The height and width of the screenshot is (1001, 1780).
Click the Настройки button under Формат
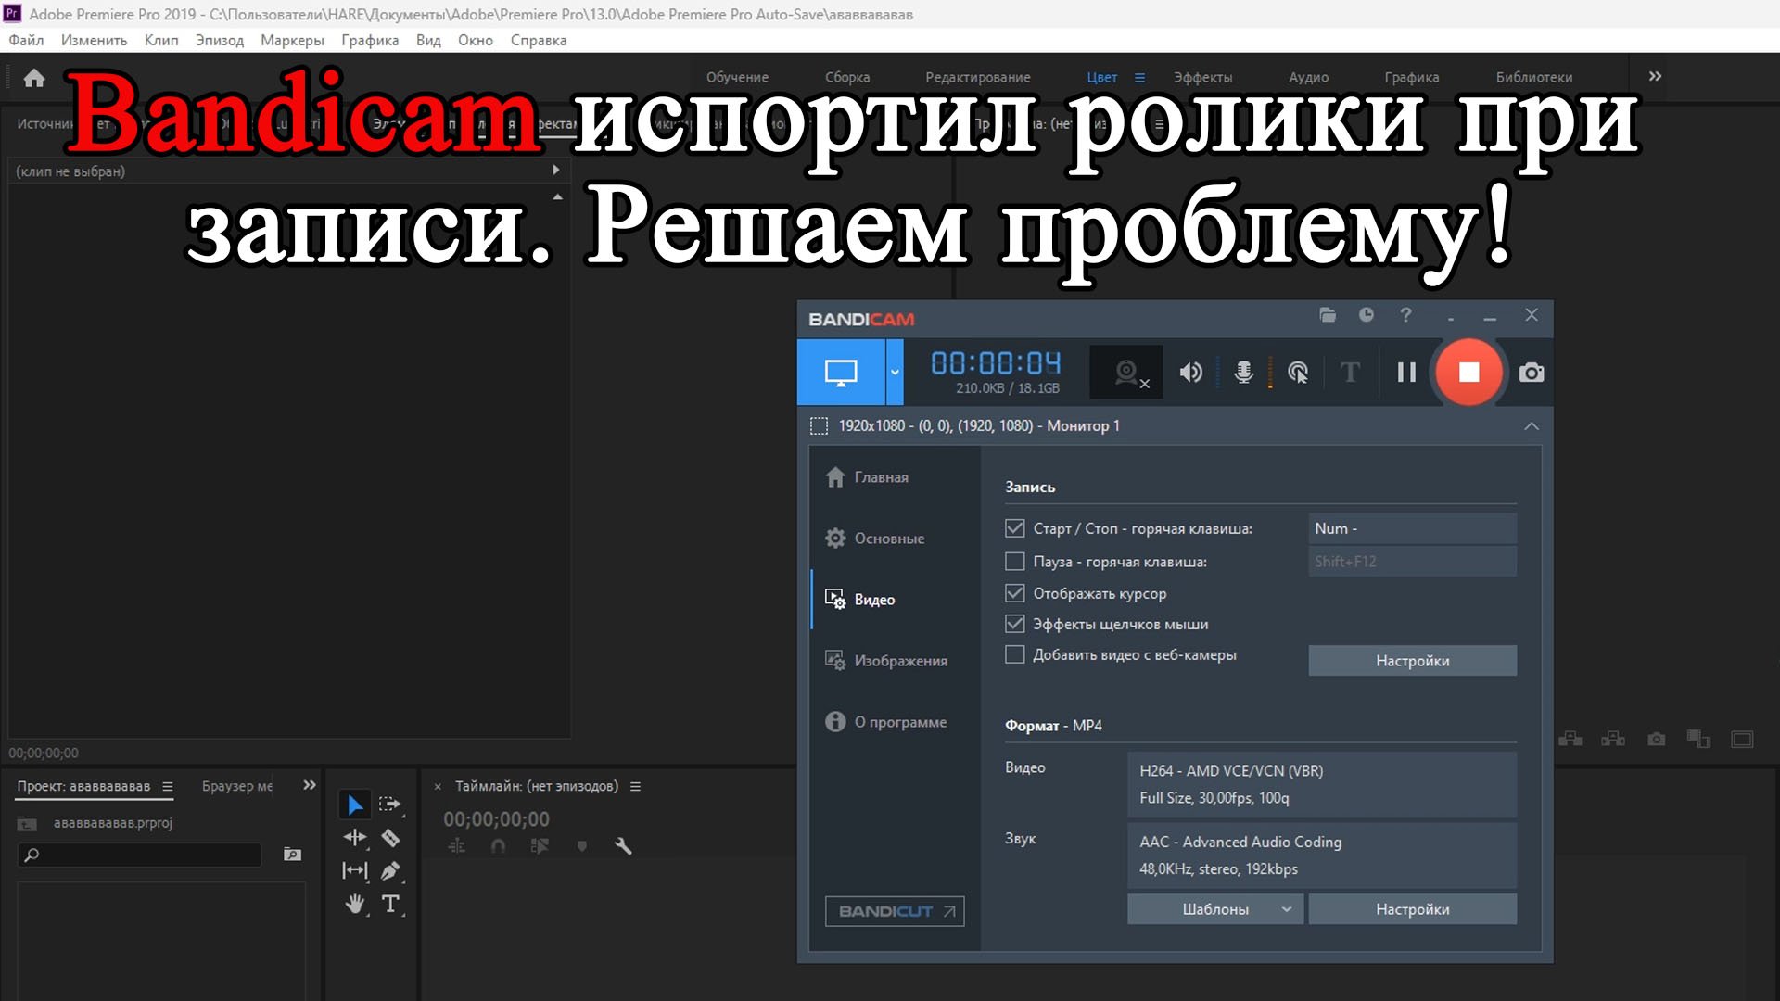coord(1412,909)
